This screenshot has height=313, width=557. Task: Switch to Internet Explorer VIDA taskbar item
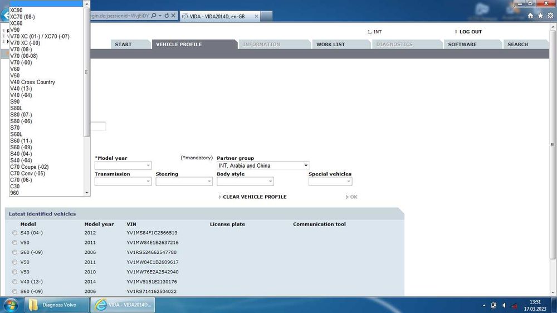[x=123, y=305]
